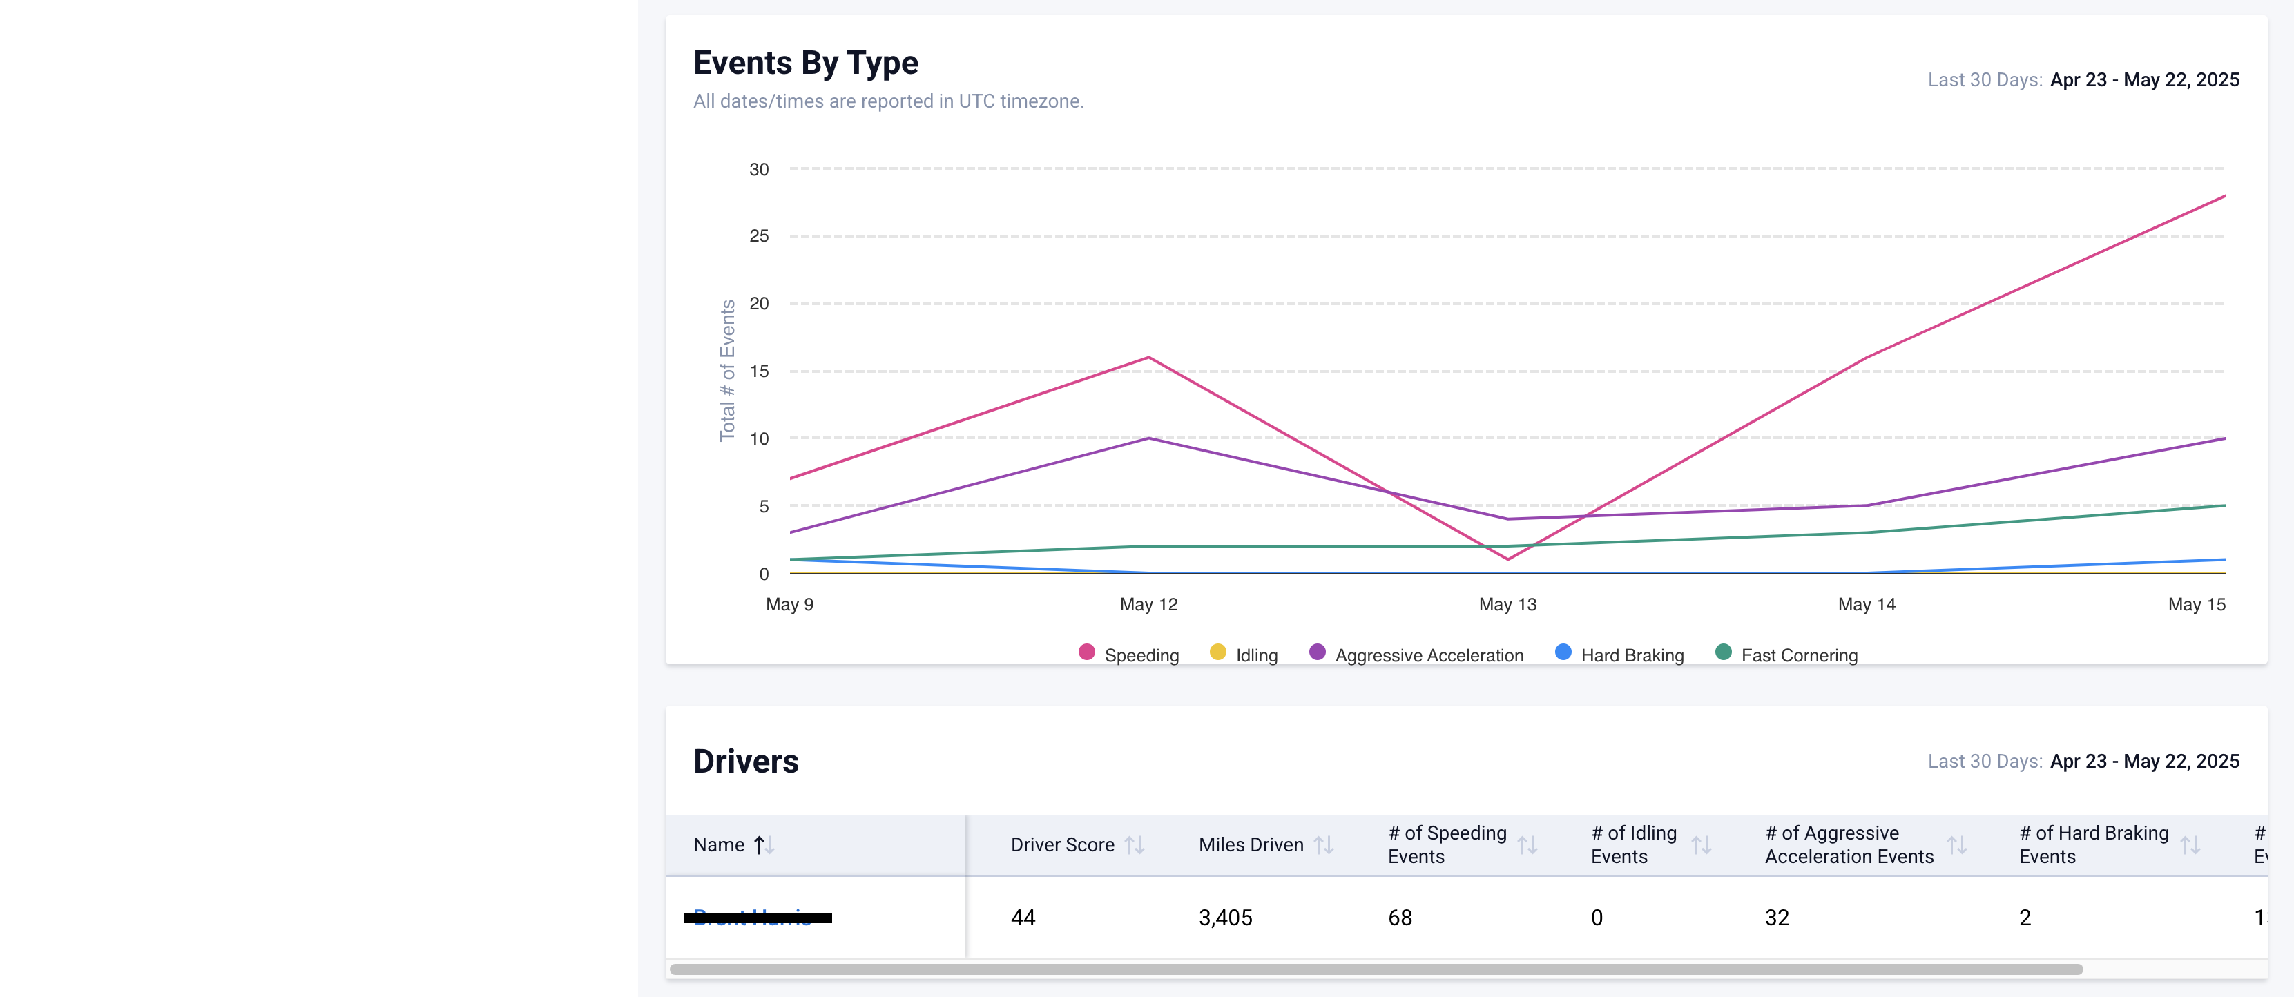Click the pink Speeding legend dot
The height and width of the screenshot is (997, 2294).
[1086, 652]
